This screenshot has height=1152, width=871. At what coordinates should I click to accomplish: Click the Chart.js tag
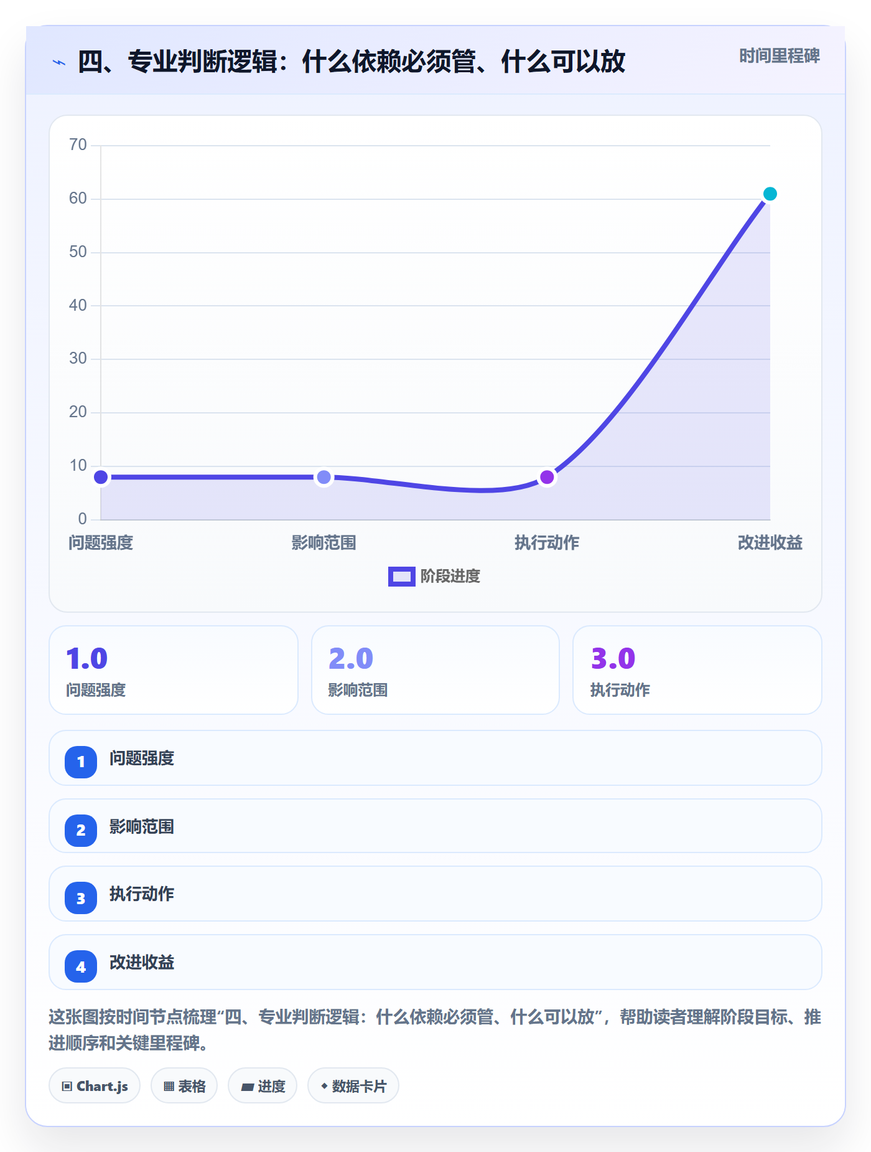tap(95, 1086)
